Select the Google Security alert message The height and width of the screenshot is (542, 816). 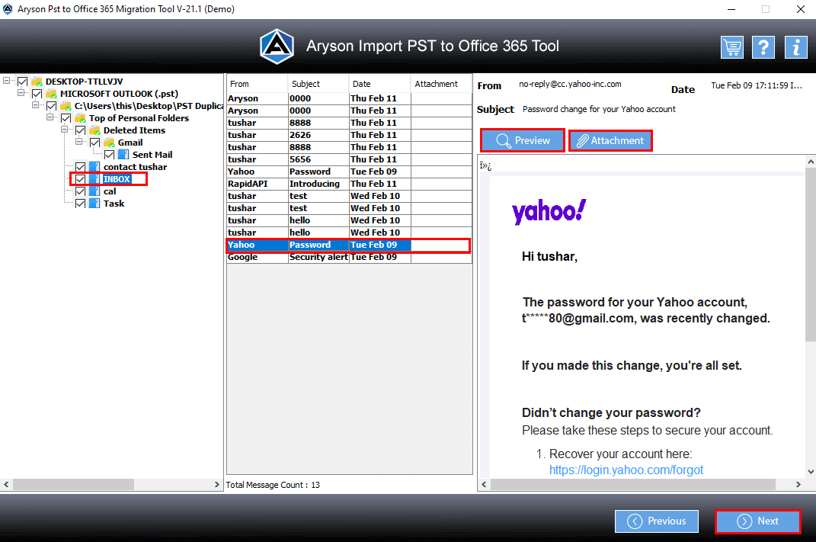pyautogui.click(x=349, y=257)
